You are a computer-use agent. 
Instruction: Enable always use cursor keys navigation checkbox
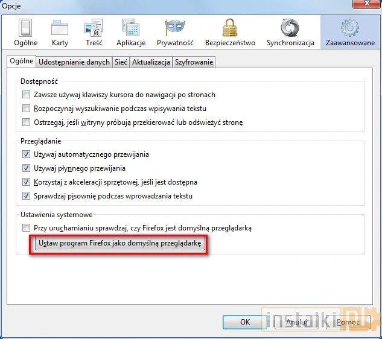coord(26,95)
